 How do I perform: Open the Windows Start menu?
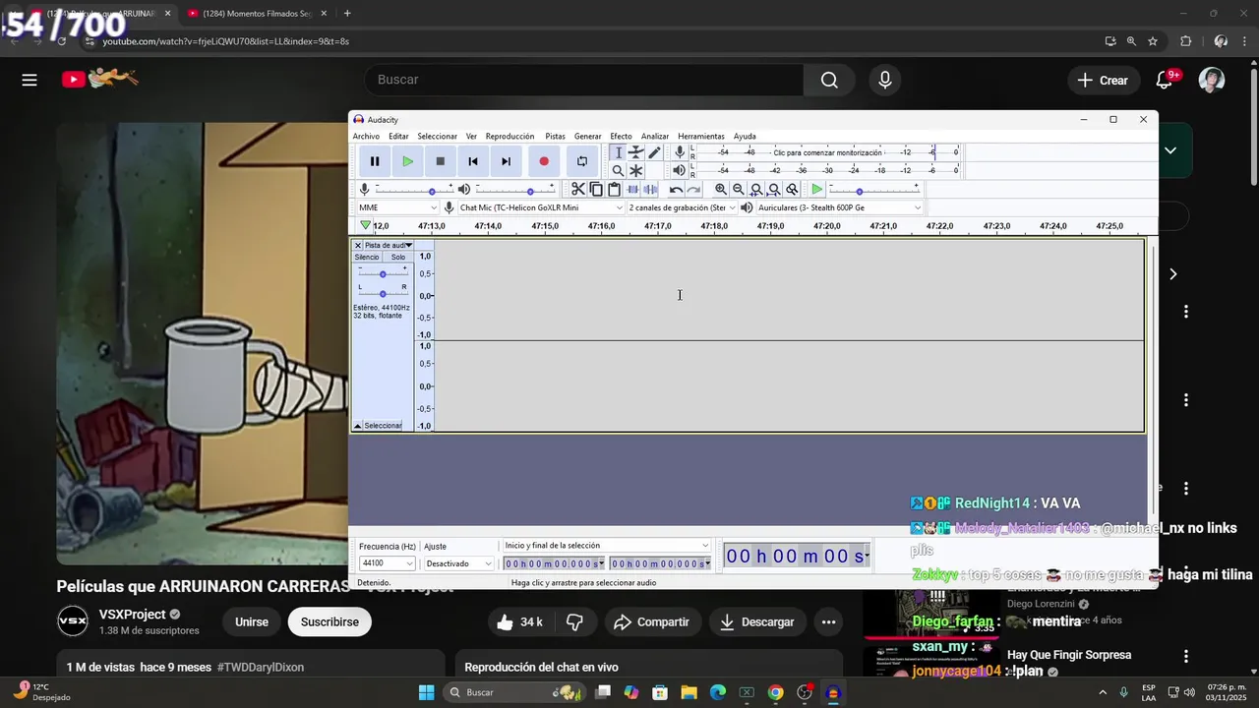coord(426,692)
